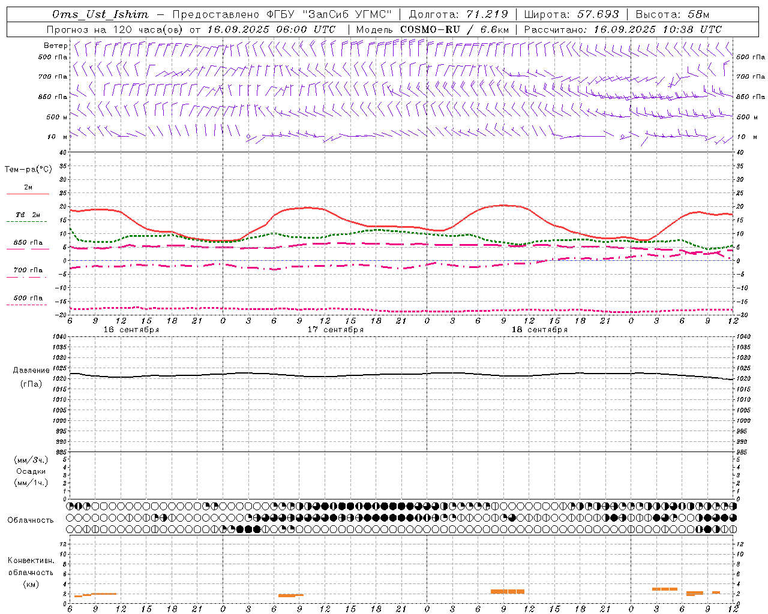Image resolution: width=768 pixels, height=614 pixels.
Task: Select the Долгота: 71.219 header field
Action: pos(458,14)
